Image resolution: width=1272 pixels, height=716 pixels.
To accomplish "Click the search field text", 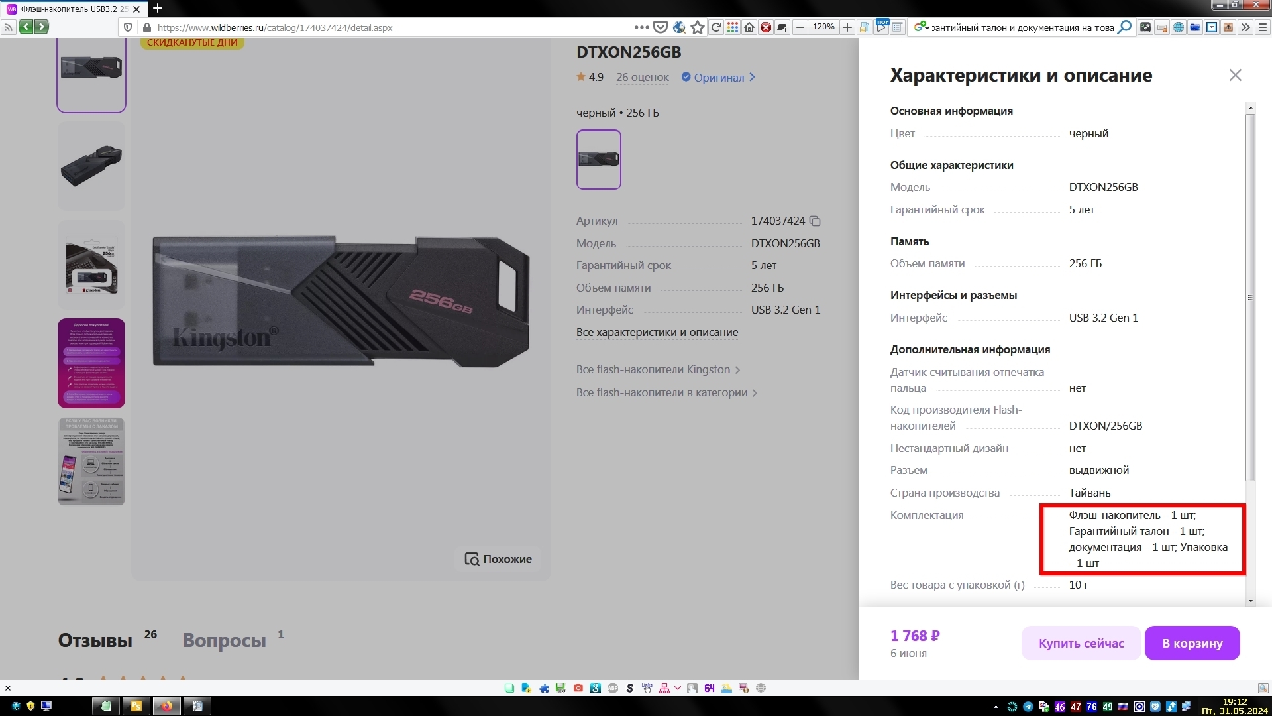I will tap(1022, 28).
